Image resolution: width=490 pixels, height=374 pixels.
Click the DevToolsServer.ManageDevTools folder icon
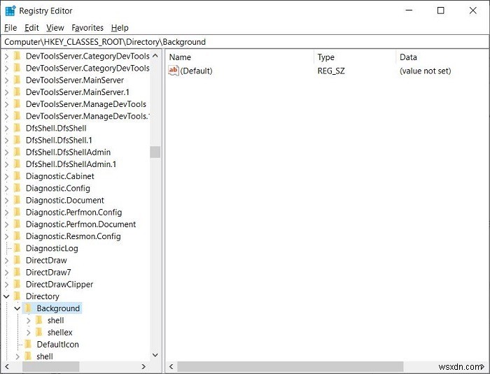[17, 104]
